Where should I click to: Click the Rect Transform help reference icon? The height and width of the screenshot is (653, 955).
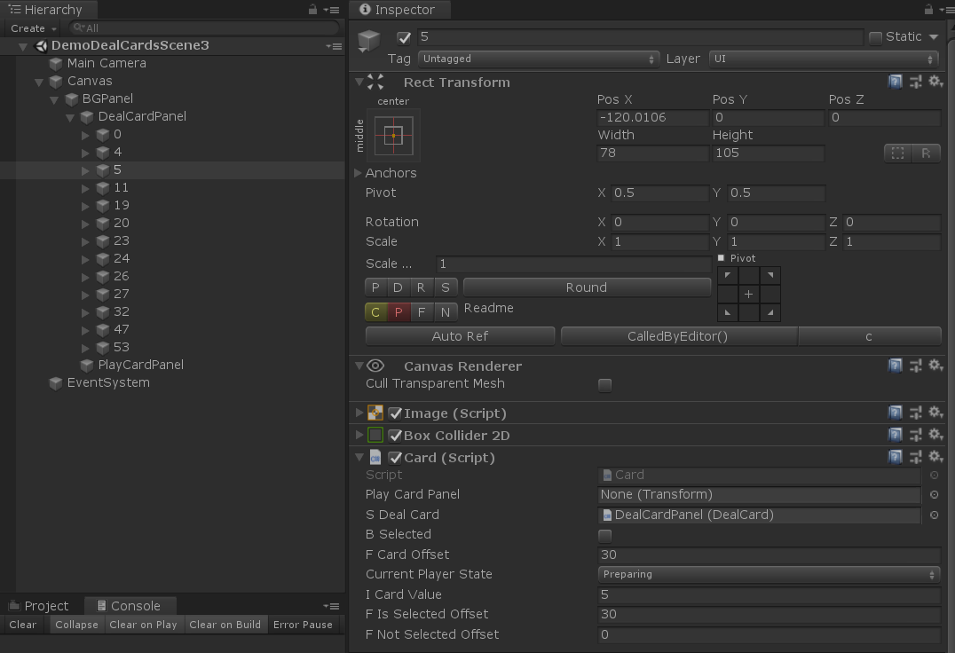(895, 81)
